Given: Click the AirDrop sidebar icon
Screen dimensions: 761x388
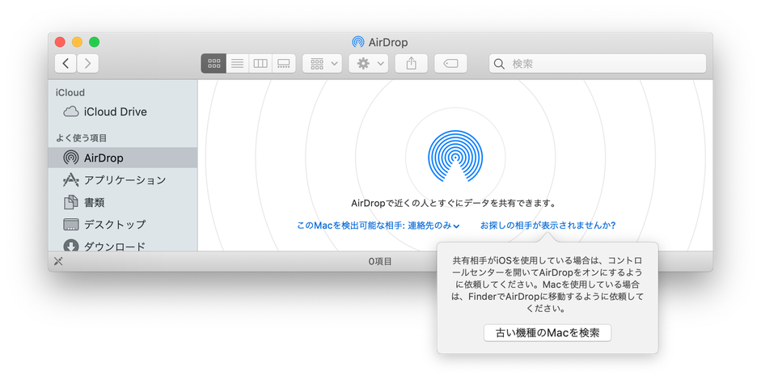Looking at the screenshot, I should click(71, 158).
